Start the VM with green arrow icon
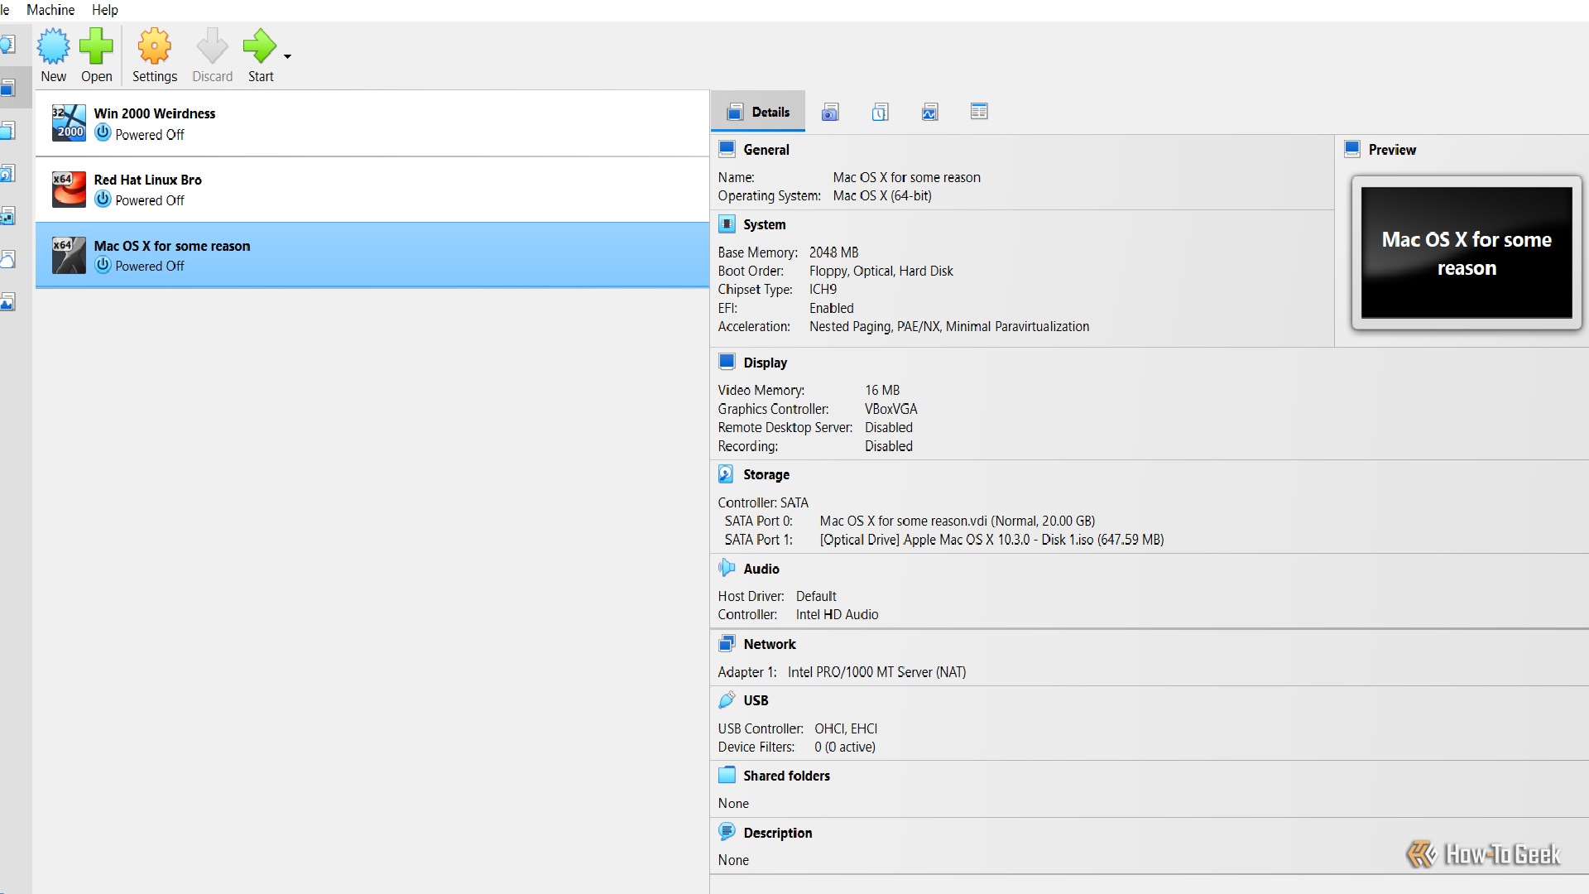This screenshot has width=1589, height=894. [260, 46]
